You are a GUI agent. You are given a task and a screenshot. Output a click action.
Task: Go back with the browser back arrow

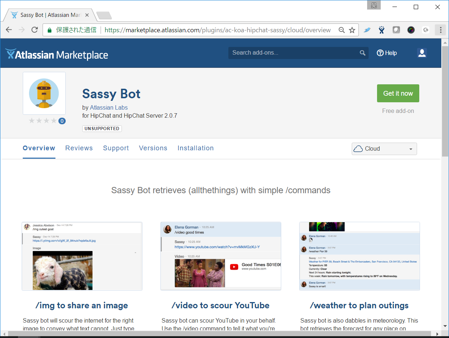click(9, 30)
